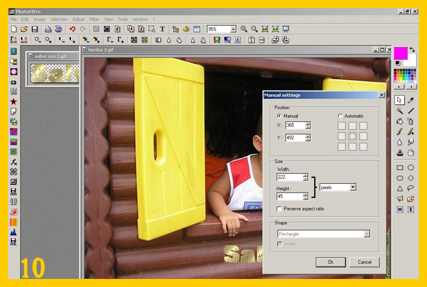Select the Pipette eyedropper tool

(411, 100)
